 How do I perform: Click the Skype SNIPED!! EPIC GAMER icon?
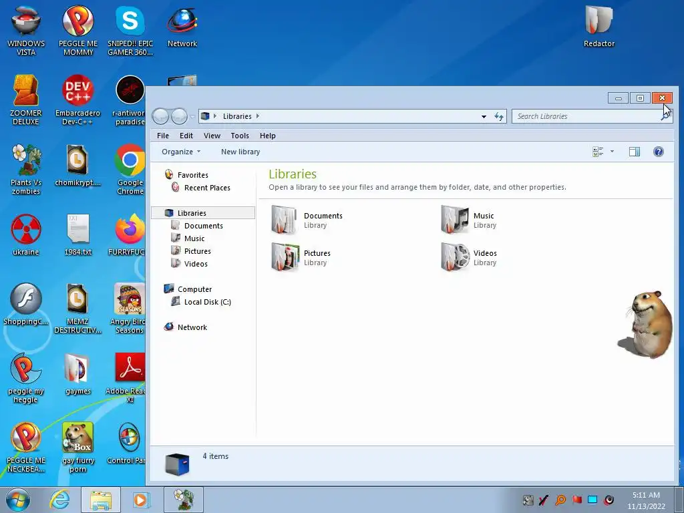130,31
